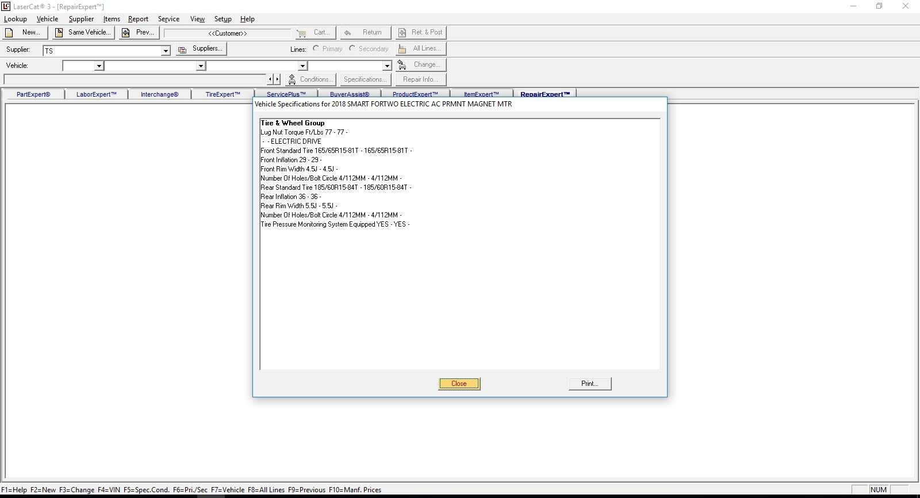
Task: Click the ELECTRIC DRIVE line
Action: (291, 141)
